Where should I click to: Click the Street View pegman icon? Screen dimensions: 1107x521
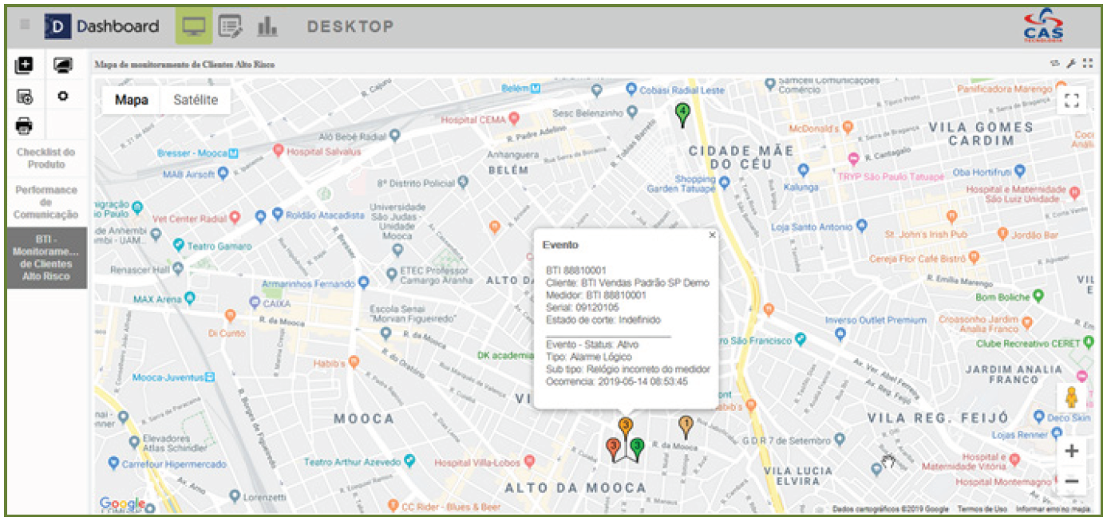1071,397
